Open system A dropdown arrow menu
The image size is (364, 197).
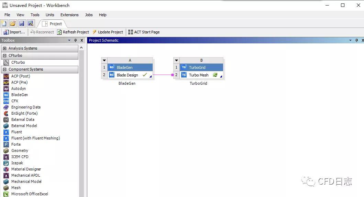pos(104,60)
